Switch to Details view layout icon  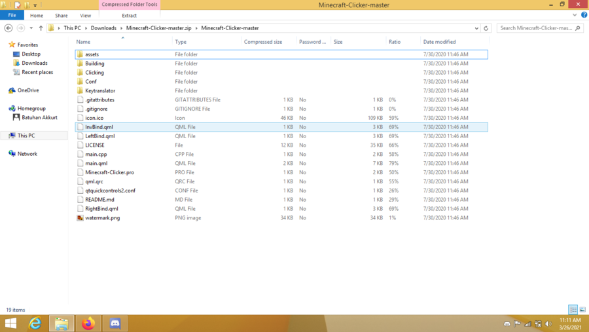(x=573, y=310)
